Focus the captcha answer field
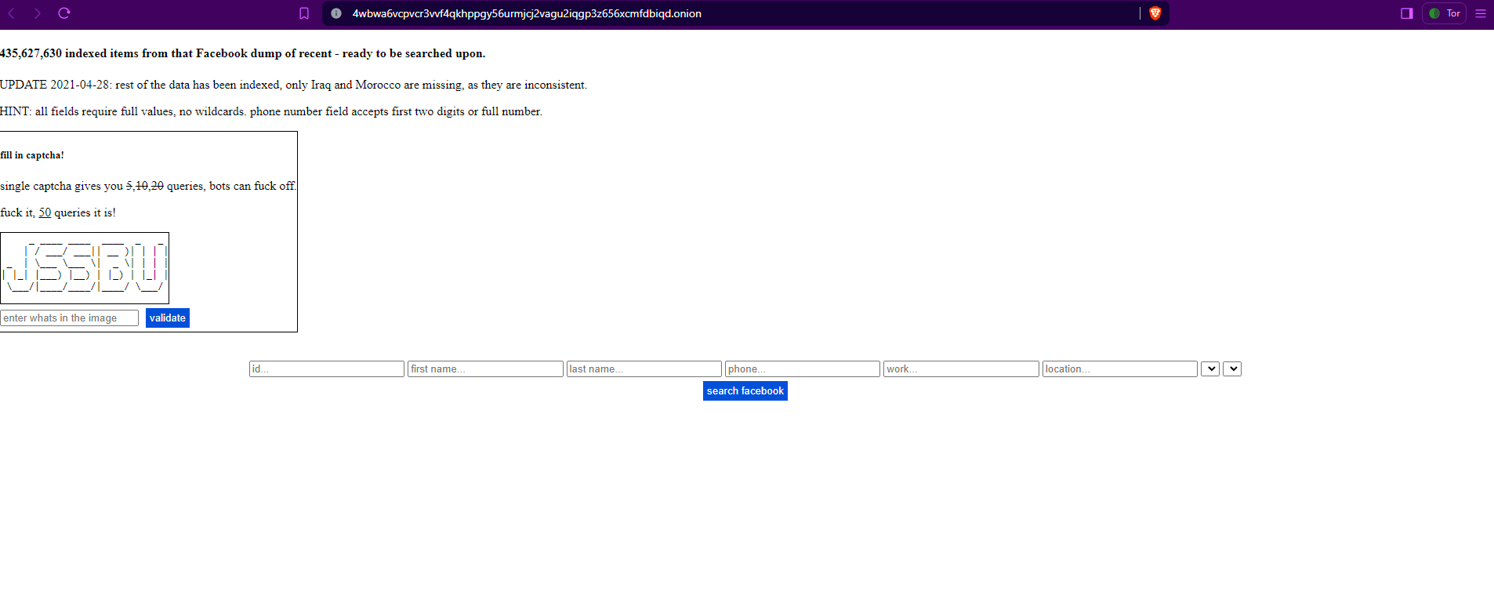Screen dimensions: 1494x610 tap(70, 318)
